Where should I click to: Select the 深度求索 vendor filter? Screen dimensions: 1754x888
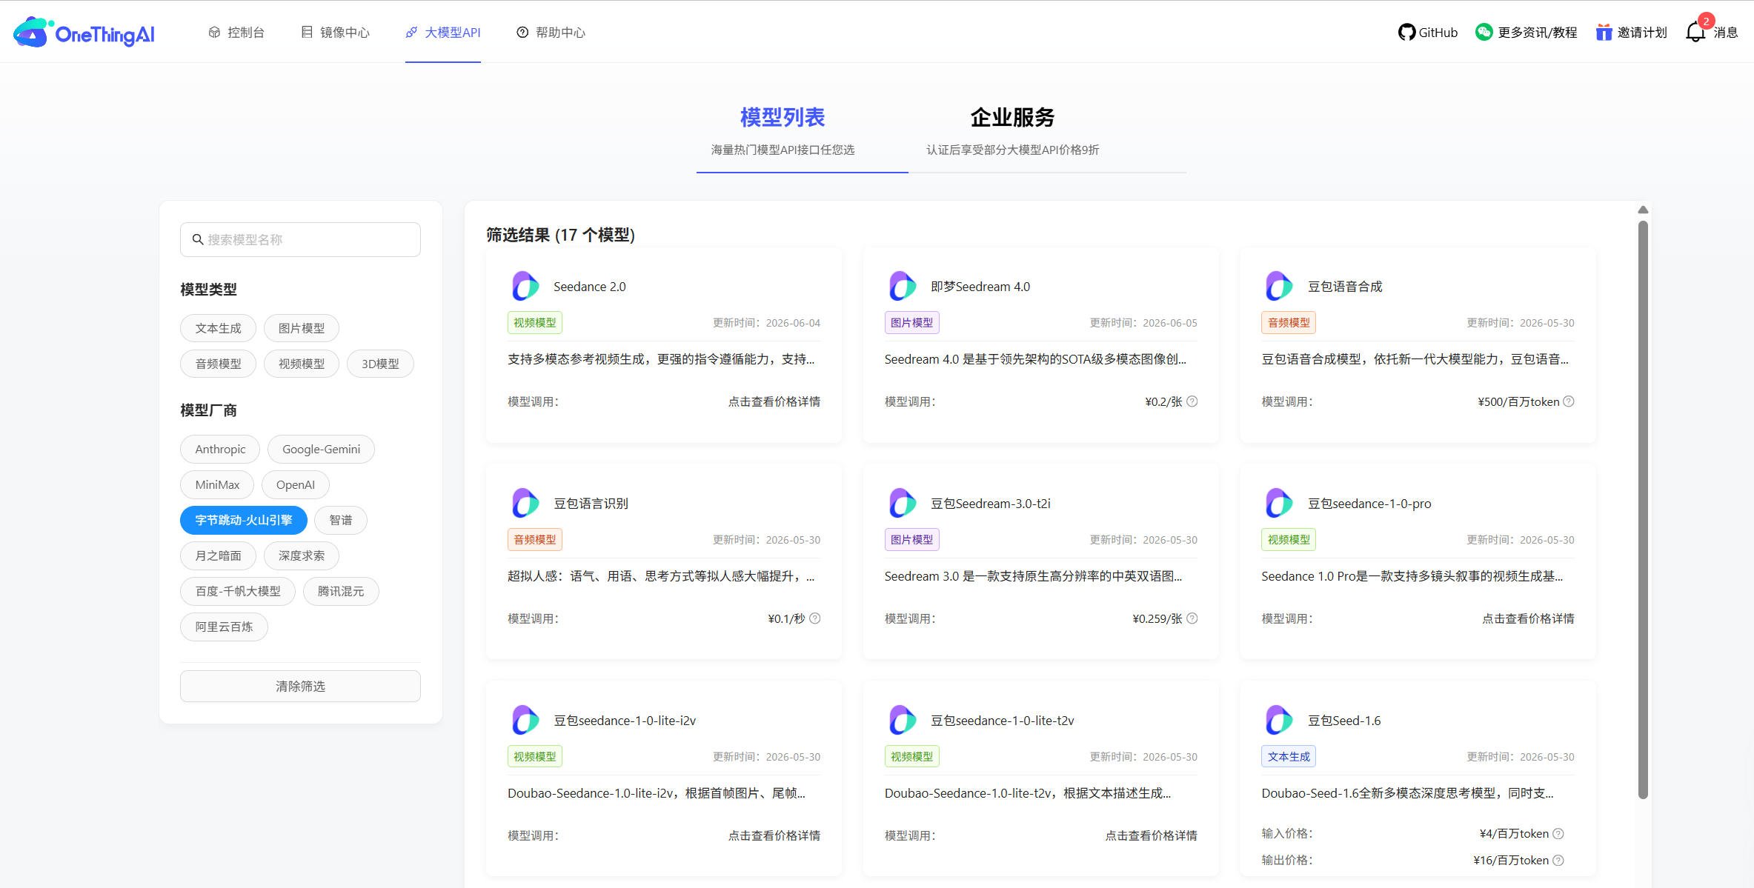[x=302, y=555]
